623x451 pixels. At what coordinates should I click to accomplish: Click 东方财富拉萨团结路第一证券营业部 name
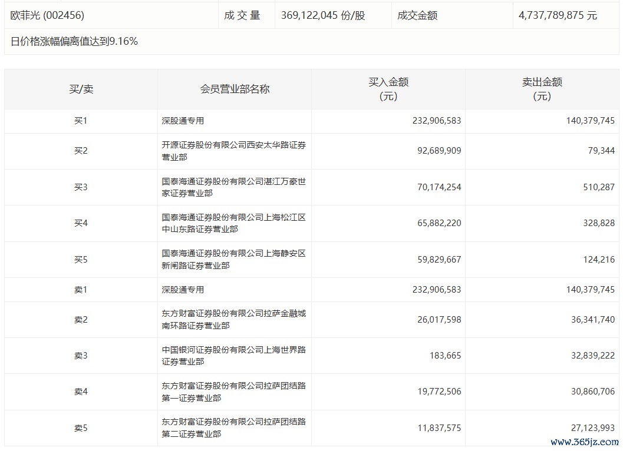point(233,392)
